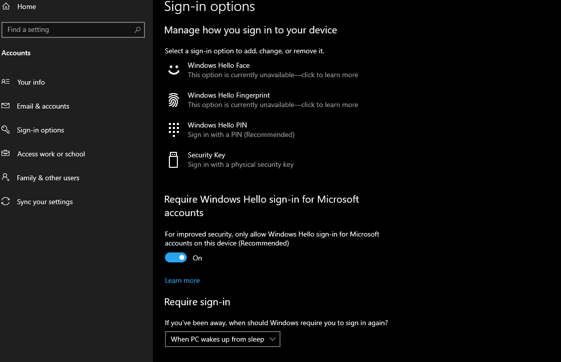Viewport: 561px width, 362px height.
Task: Click the Email & accounts envelope icon
Action: (x=5, y=106)
